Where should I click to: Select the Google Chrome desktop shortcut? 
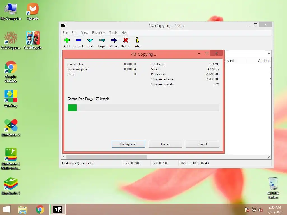pyautogui.click(x=11, y=71)
